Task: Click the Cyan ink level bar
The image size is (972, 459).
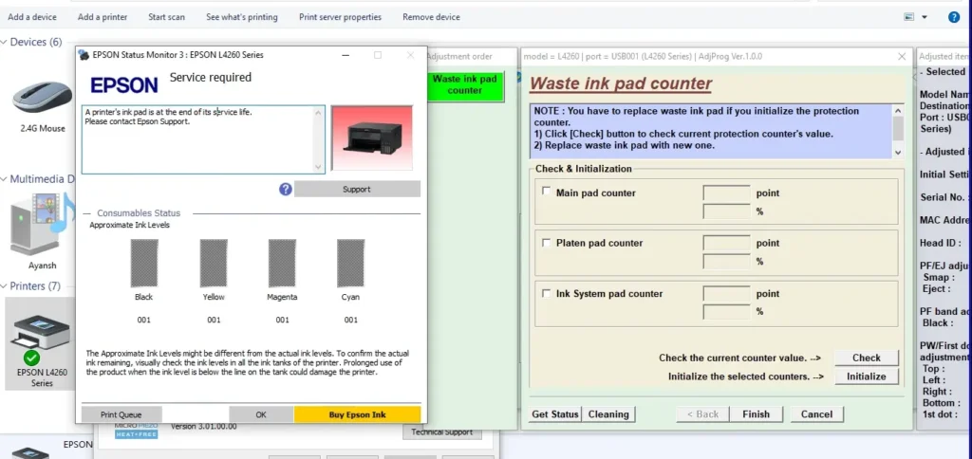Action: pyautogui.click(x=351, y=264)
